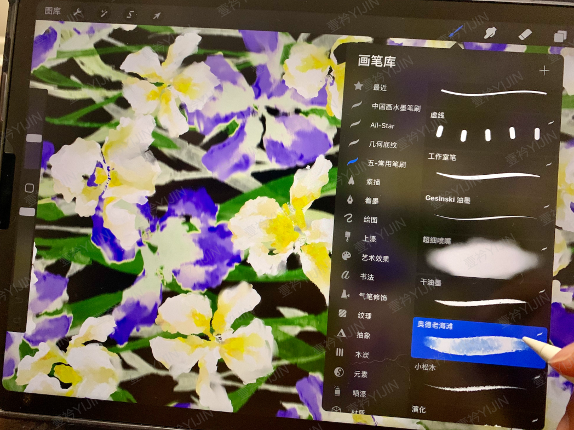Open the 上漆 painting brush set
Image resolution: width=574 pixels, height=430 pixels.
coord(369,239)
